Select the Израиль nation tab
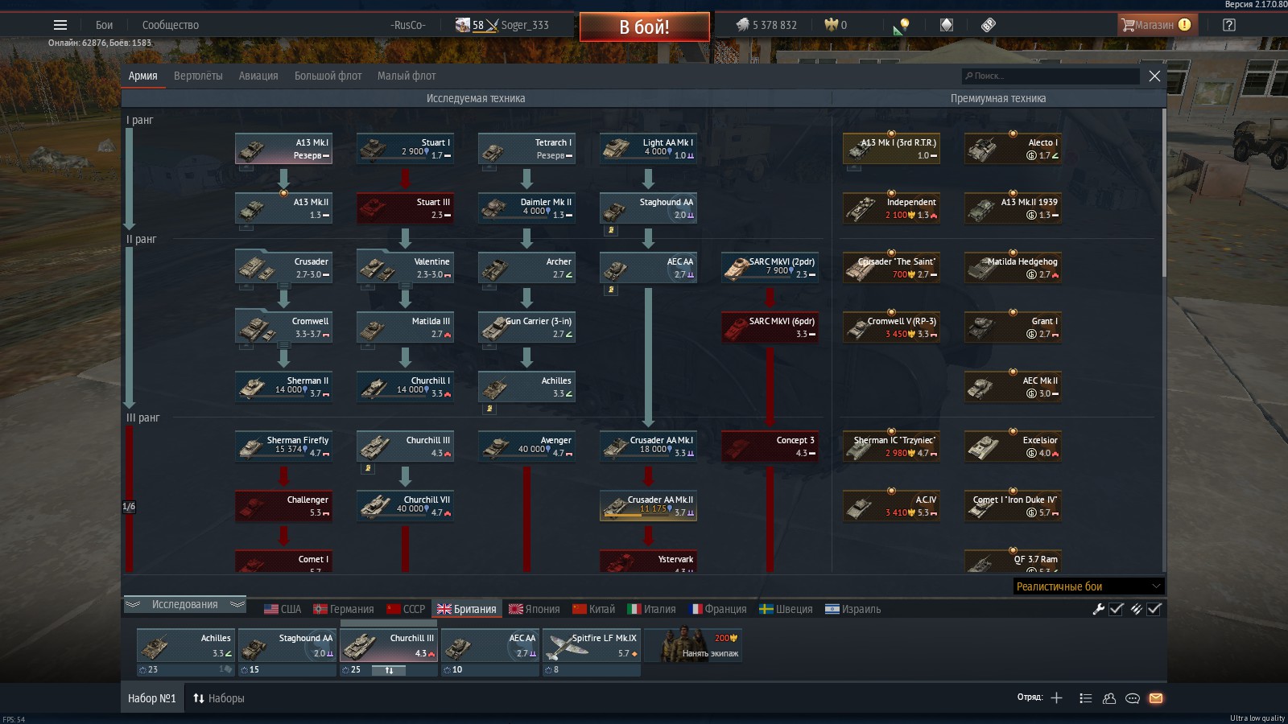1288x724 pixels. pyautogui.click(x=853, y=609)
